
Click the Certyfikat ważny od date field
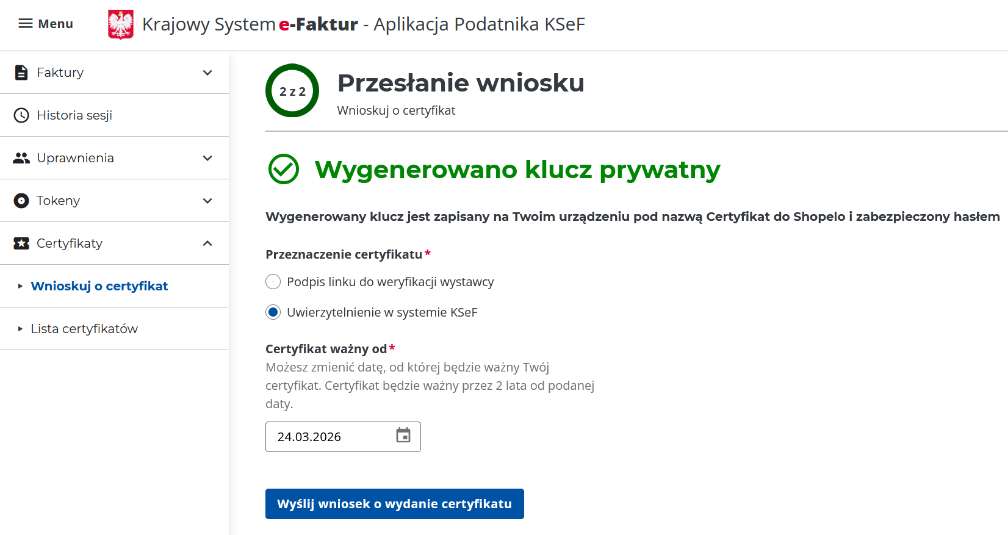click(x=329, y=437)
